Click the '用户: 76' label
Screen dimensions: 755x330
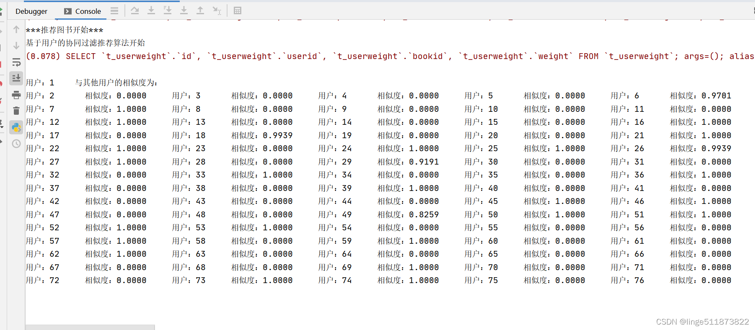[x=628, y=280]
